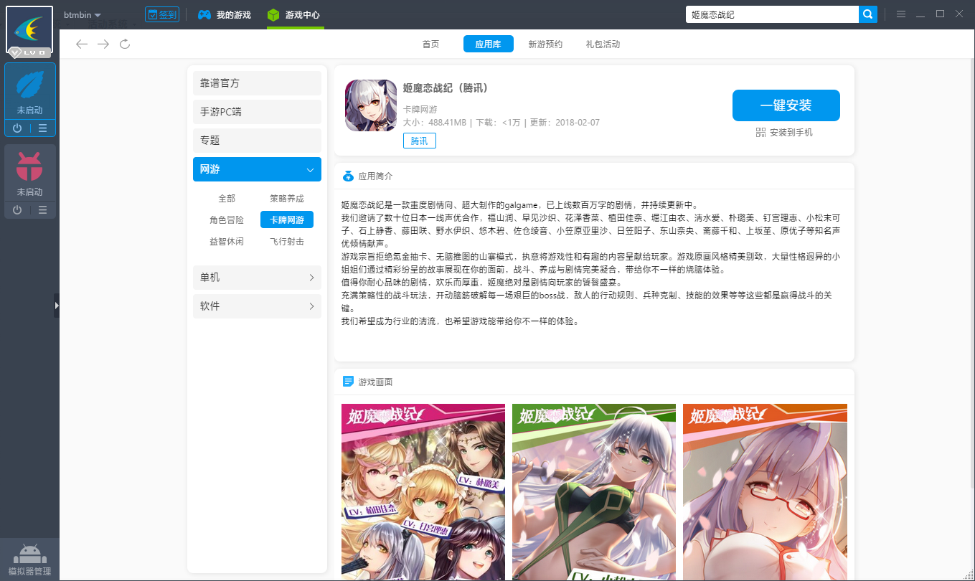Select the red bug emulator instance
This screenshot has width=975, height=581.
[29, 173]
